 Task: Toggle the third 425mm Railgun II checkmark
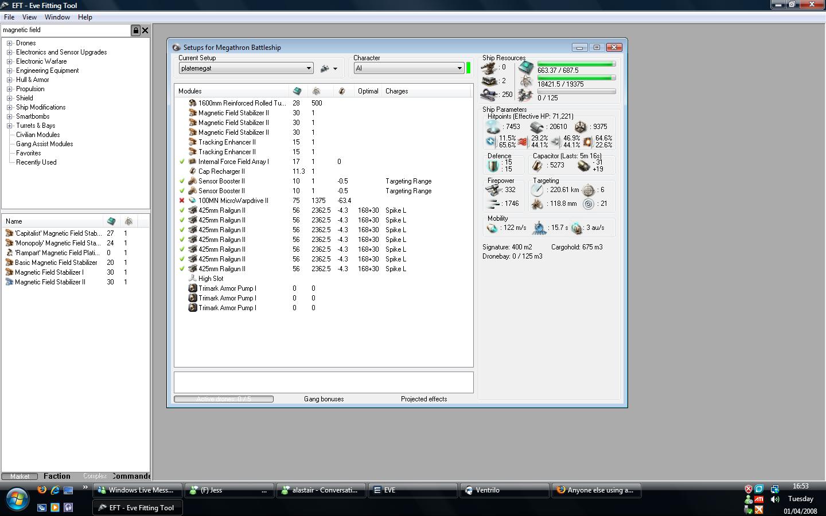pyautogui.click(x=182, y=230)
